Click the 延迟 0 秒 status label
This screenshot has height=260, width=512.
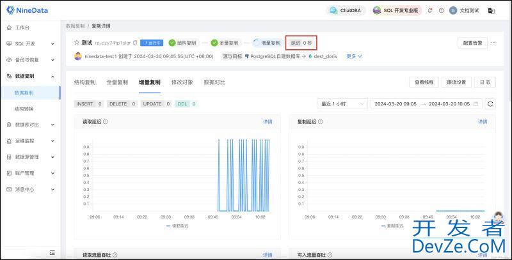click(301, 43)
